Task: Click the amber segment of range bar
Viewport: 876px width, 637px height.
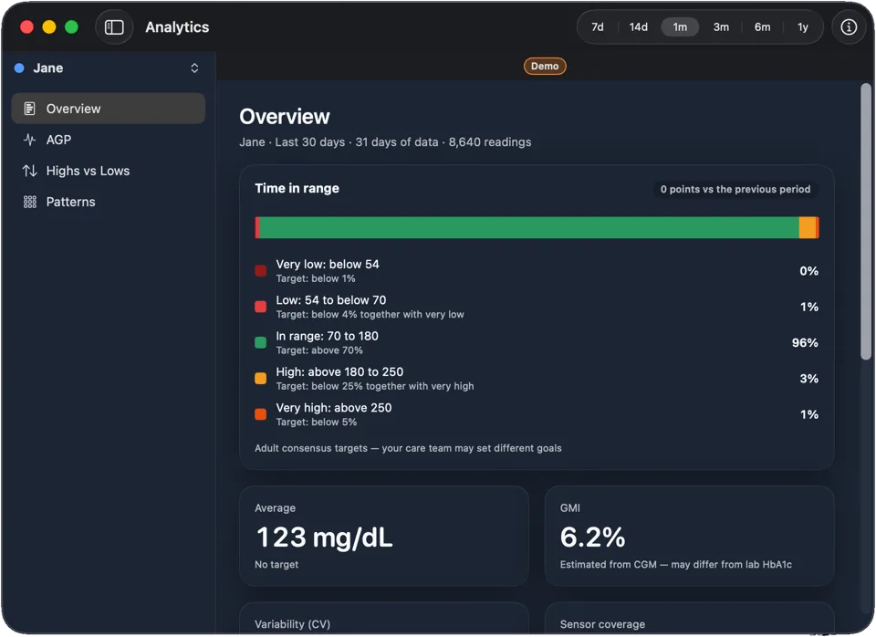Action: 808,227
